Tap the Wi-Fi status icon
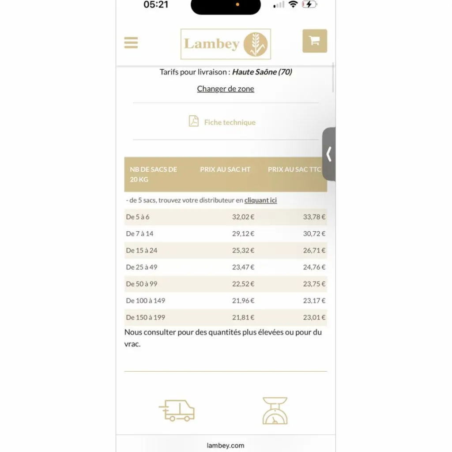The width and height of the screenshot is (452, 452). 293,4
